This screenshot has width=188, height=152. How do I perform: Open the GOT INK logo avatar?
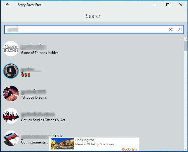11,116
